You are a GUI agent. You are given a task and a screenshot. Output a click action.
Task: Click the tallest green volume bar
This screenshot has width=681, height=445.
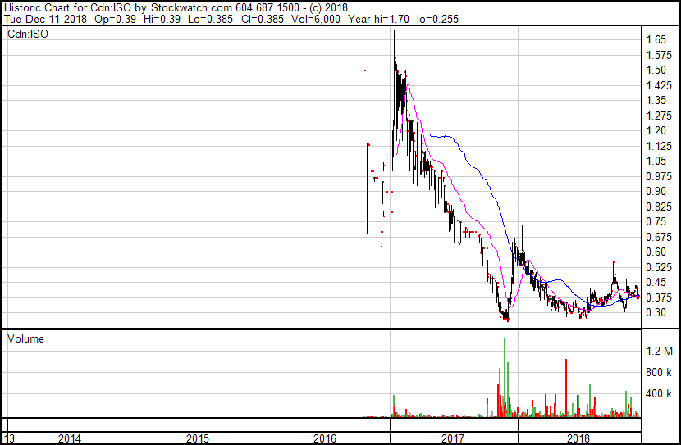point(505,377)
